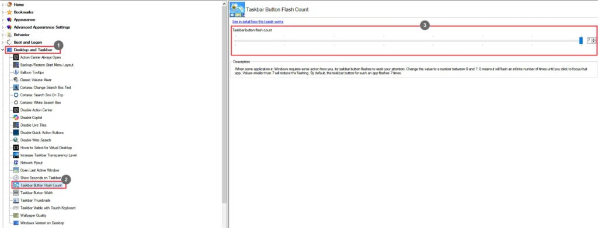The image size is (598, 228).
Task: Collapse the Desktop and Taskbar node arrow
Action: (3, 50)
